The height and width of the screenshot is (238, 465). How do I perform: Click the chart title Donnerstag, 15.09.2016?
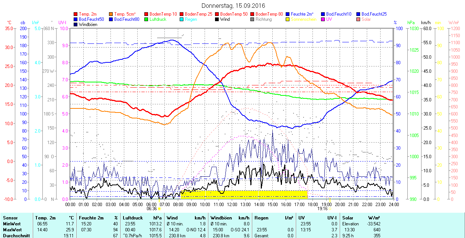point(233,6)
